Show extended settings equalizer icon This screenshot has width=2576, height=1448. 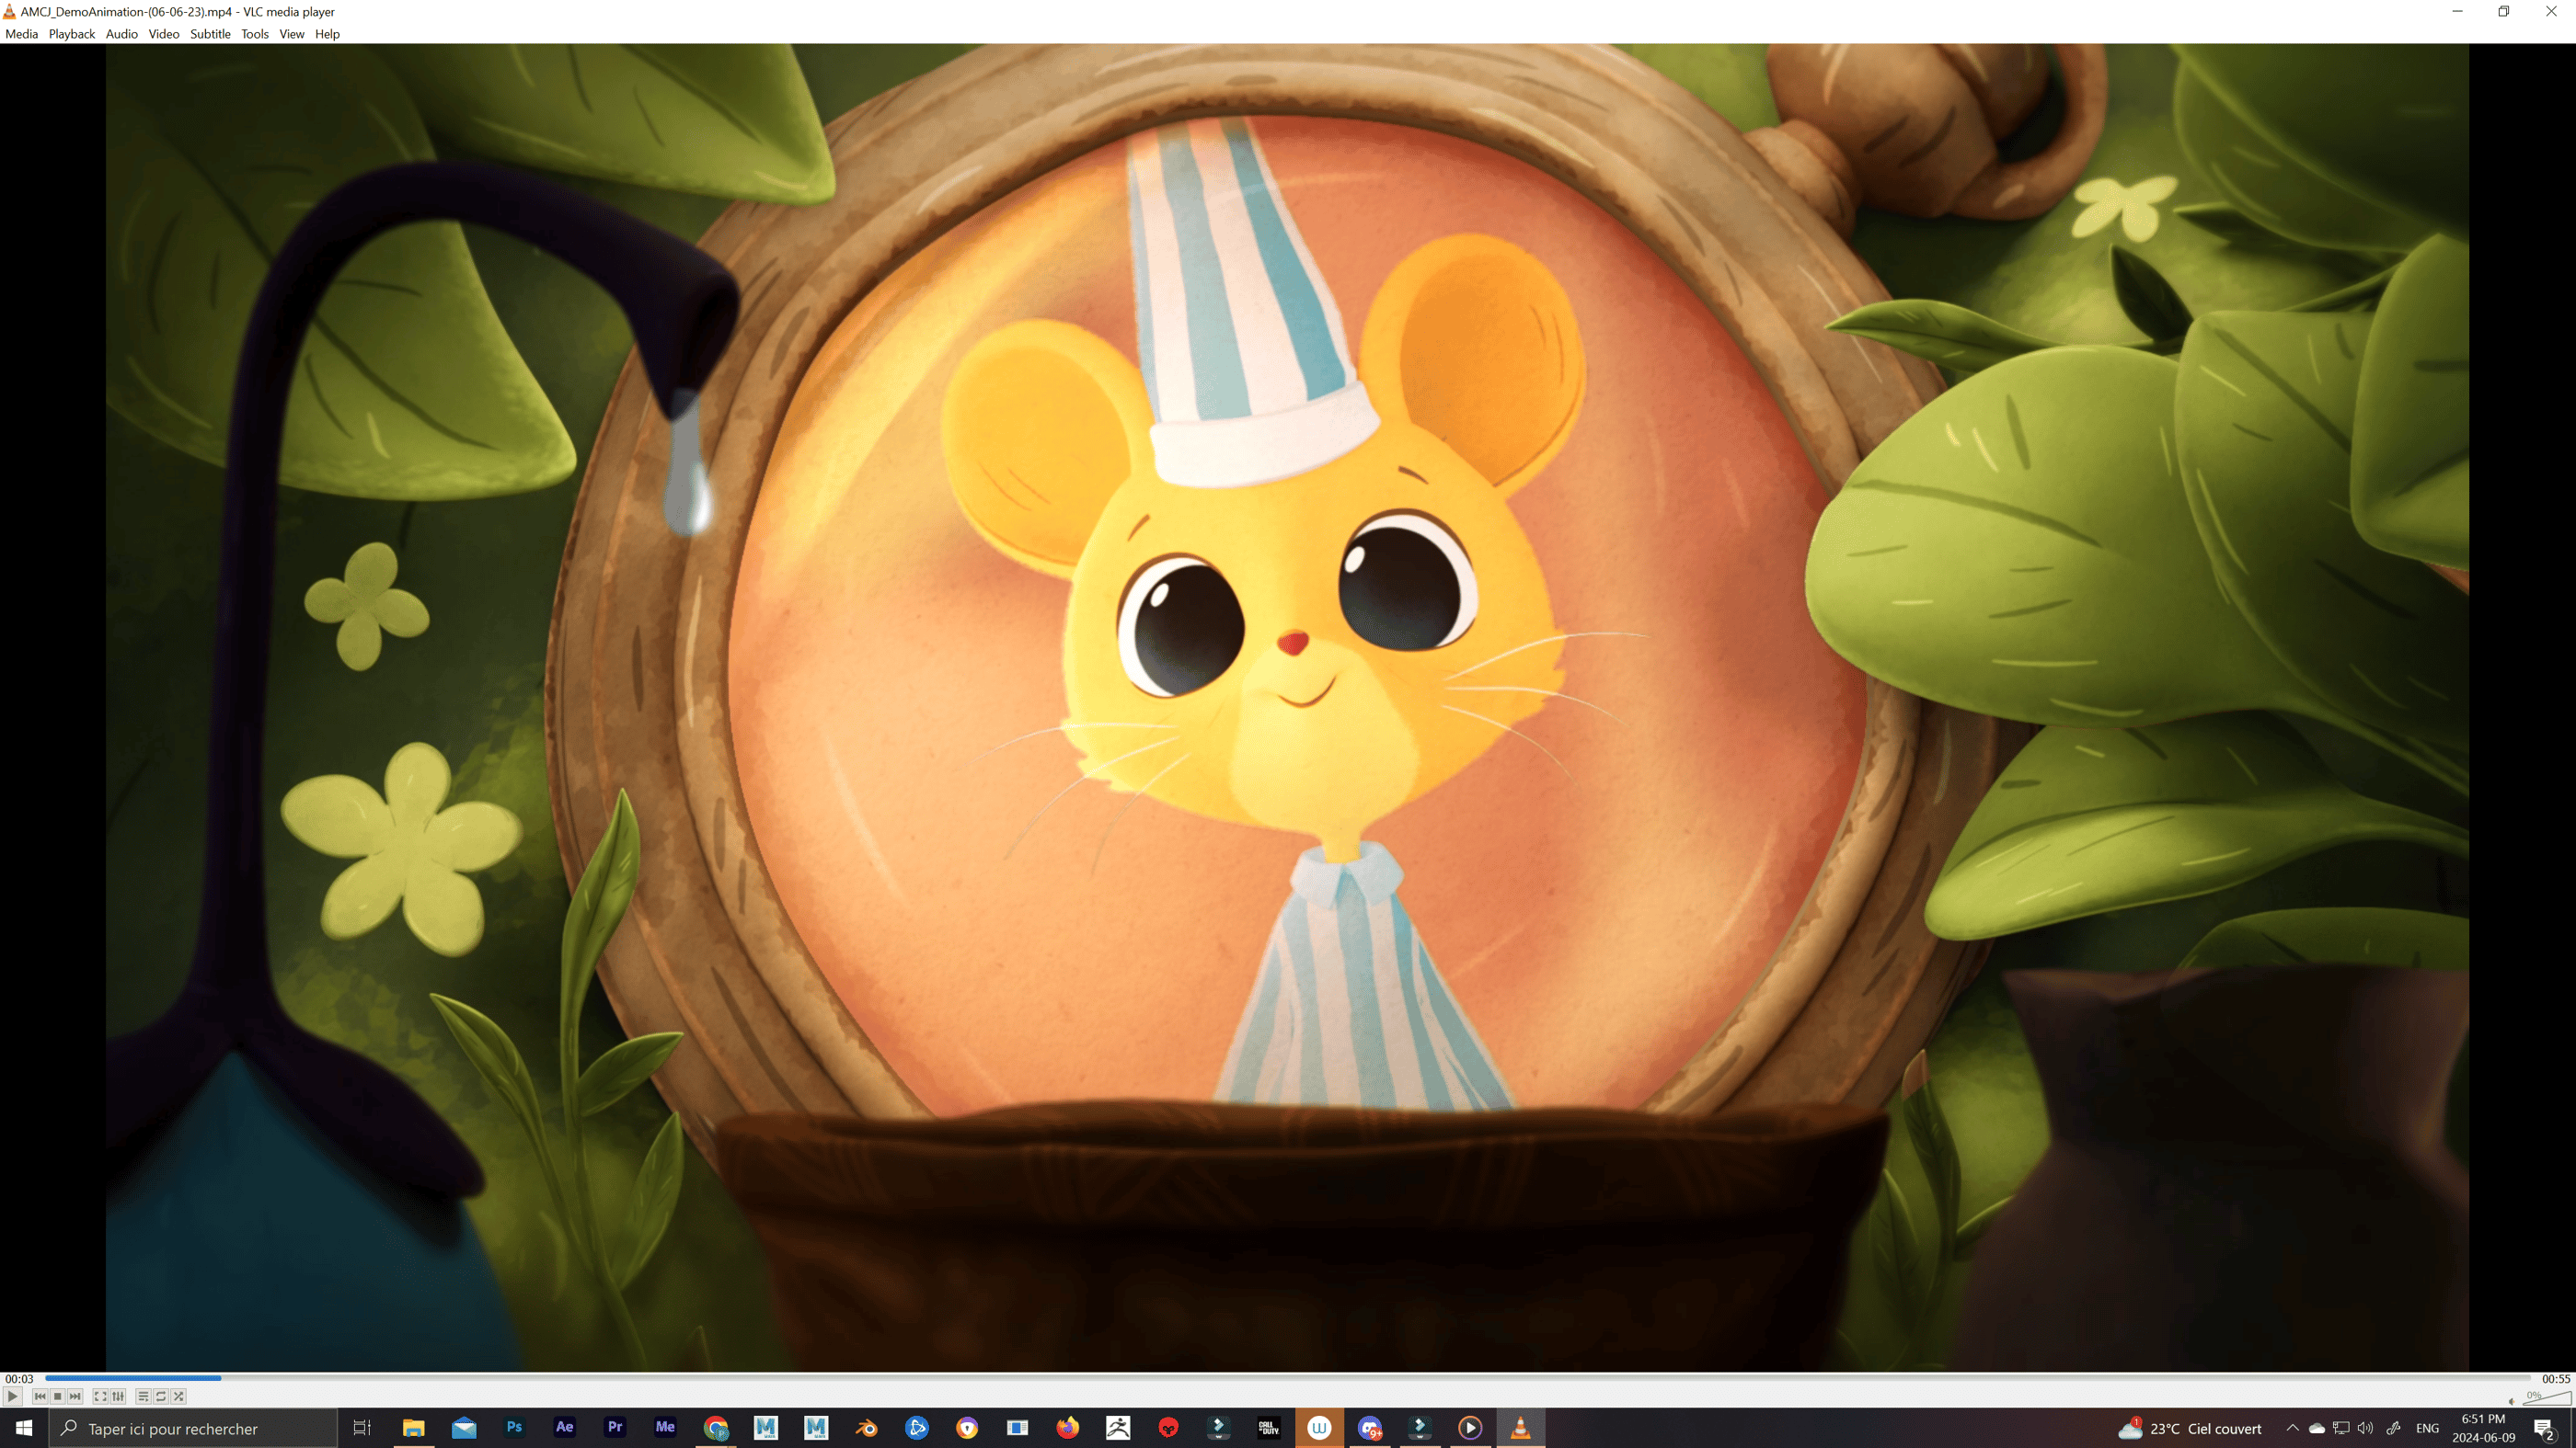click(x=118, y=1396)
